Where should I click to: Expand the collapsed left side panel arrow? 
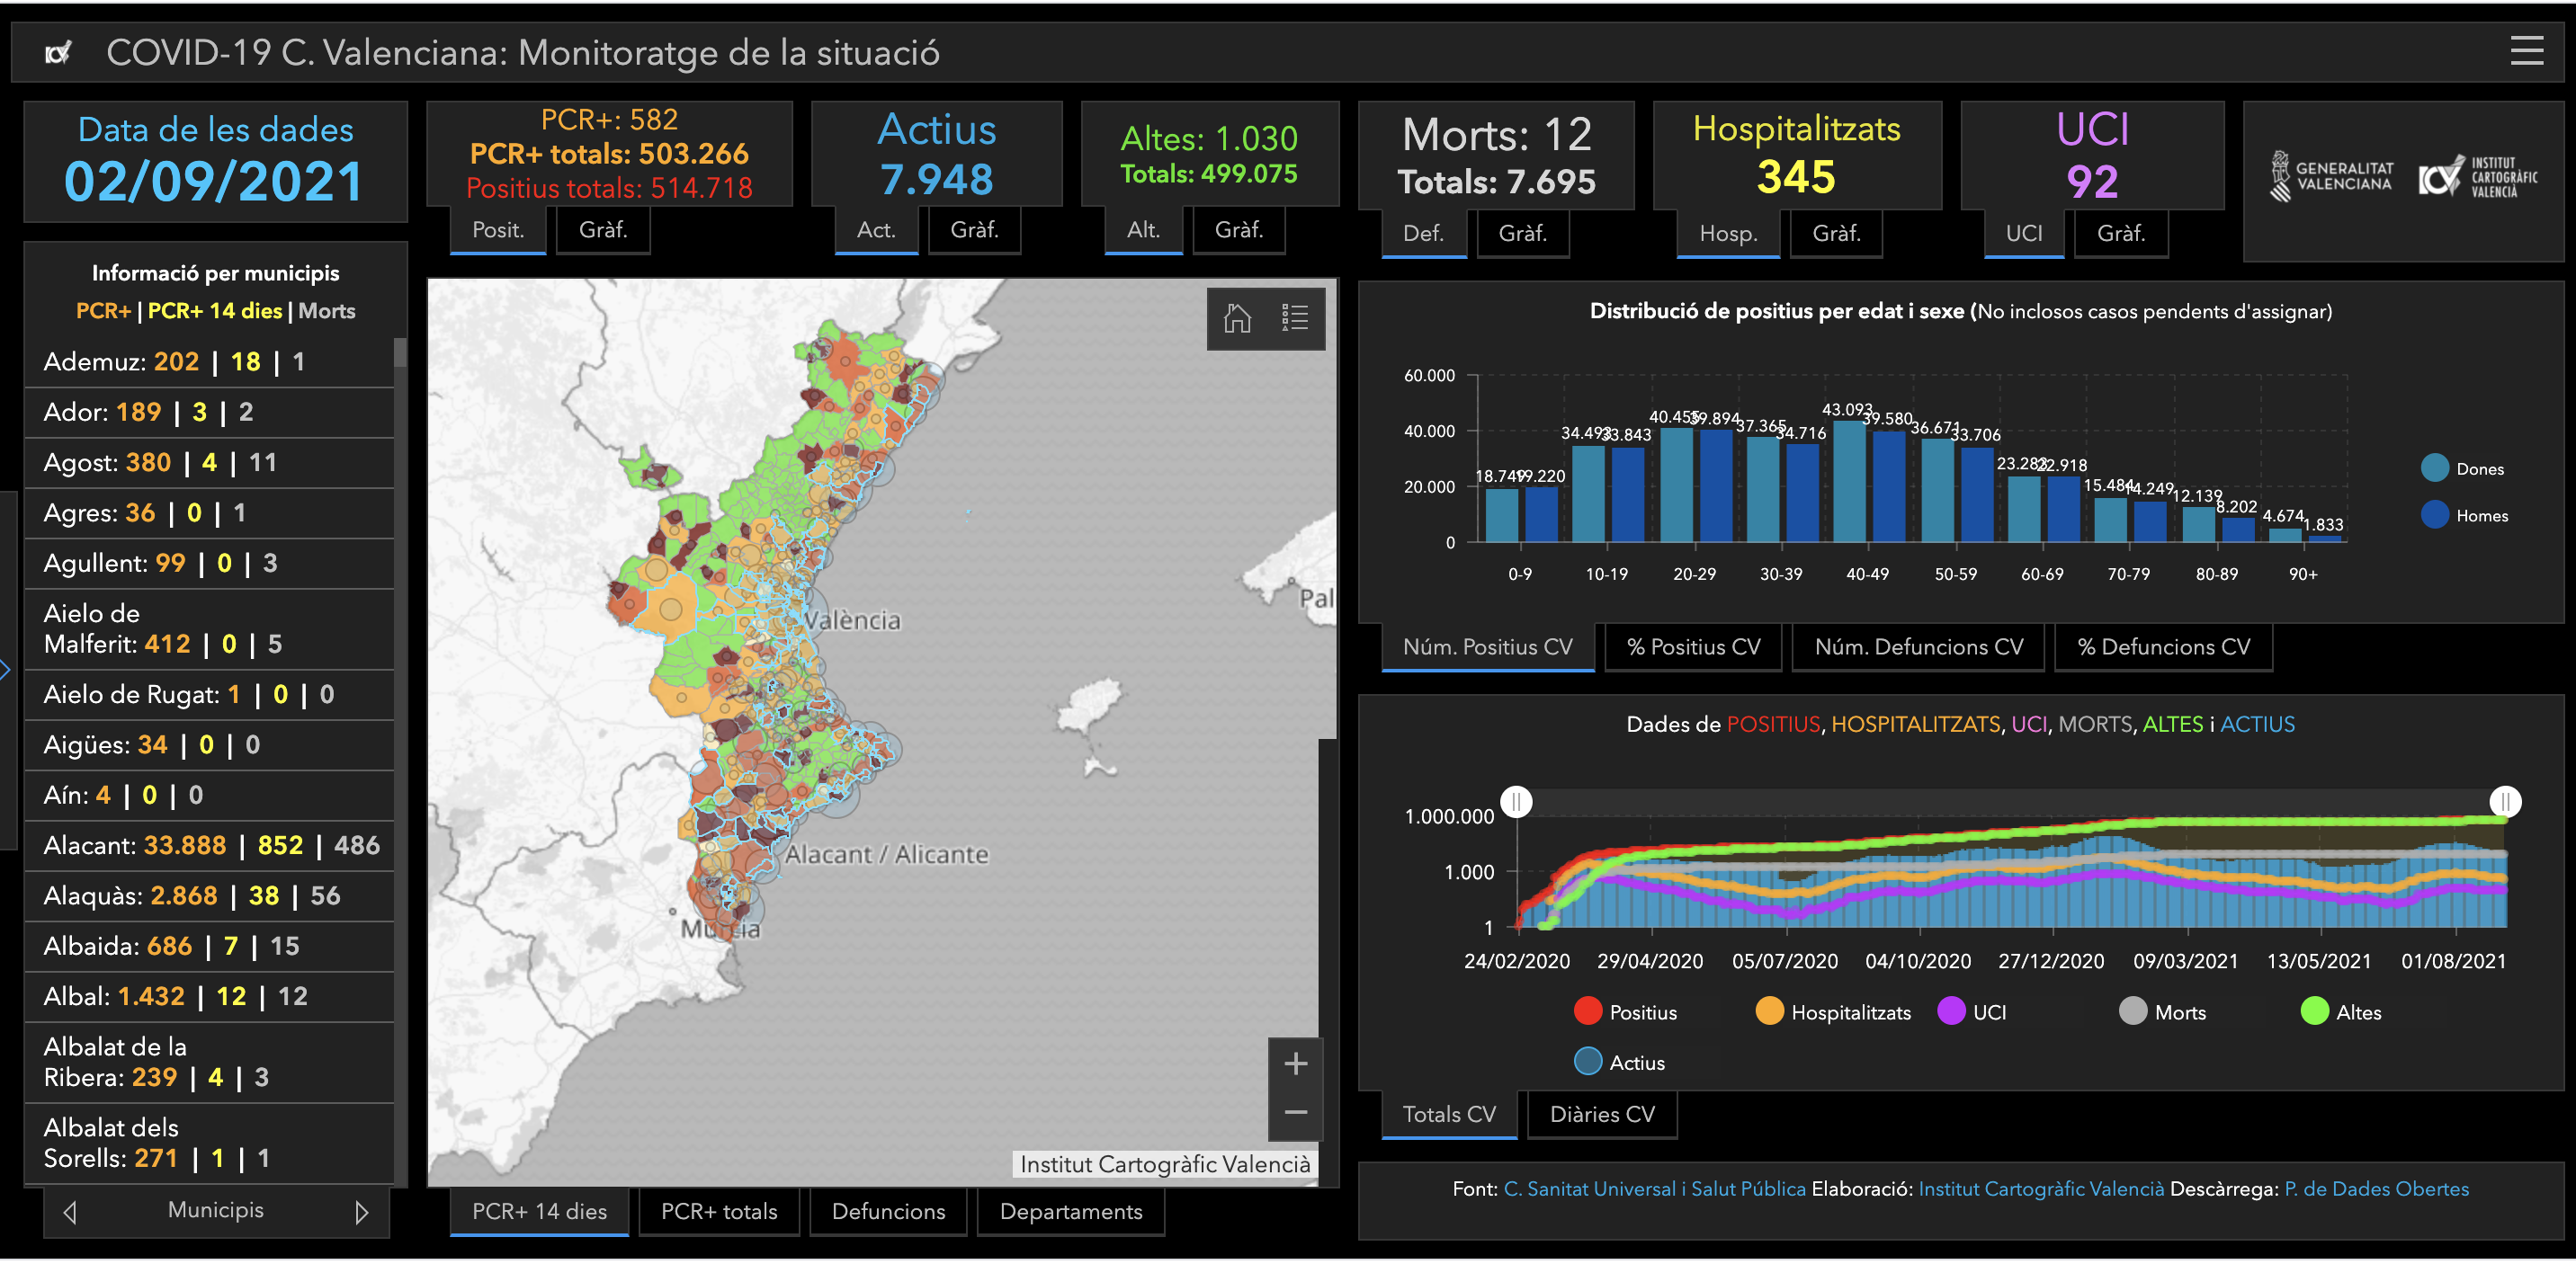[5, 670]
